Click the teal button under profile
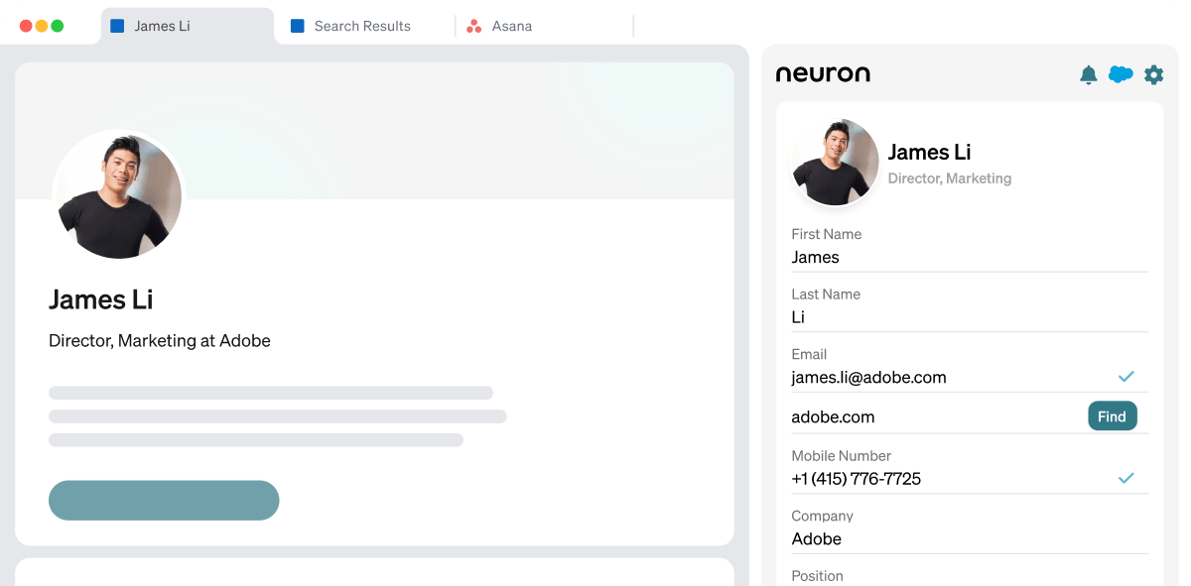This screenshot has height=586, width=1191. point(164,500)
